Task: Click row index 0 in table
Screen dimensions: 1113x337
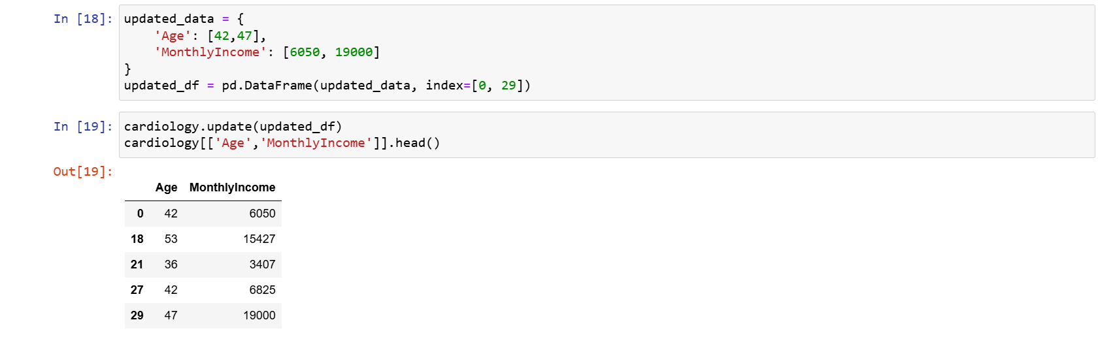Action: point(140,214)
